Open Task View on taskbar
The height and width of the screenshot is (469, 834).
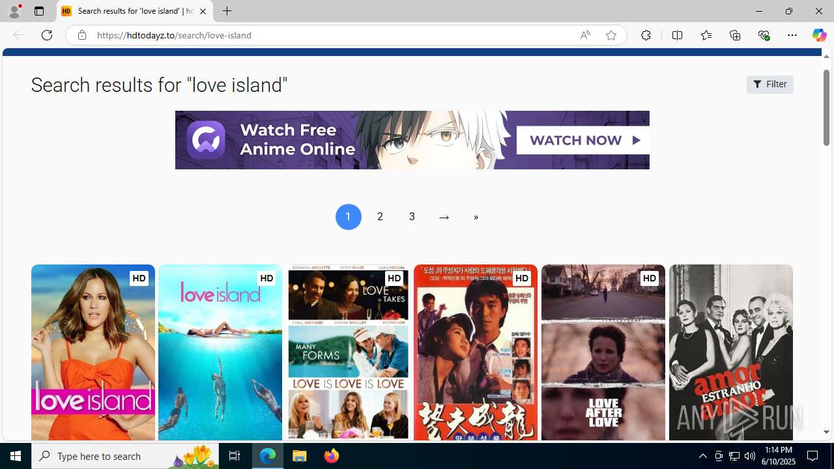click(235, 456)
